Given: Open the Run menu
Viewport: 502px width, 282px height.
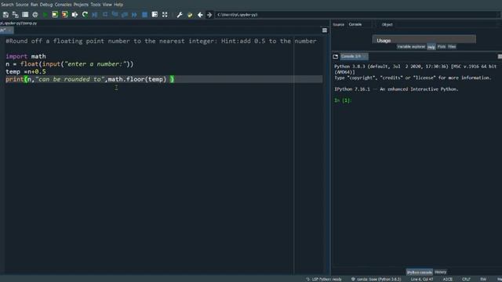Looking at the screenshot, I should click(x=34, y=5).
